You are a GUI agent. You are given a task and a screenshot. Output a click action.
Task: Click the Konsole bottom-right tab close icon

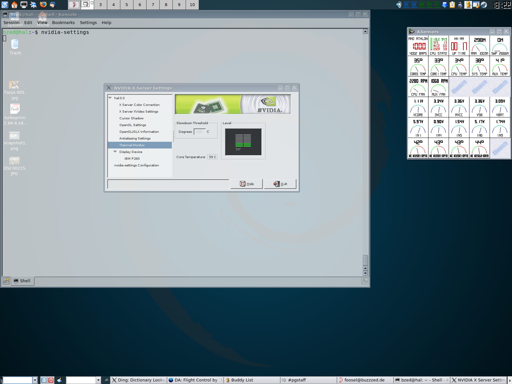(x=364, y=281)
